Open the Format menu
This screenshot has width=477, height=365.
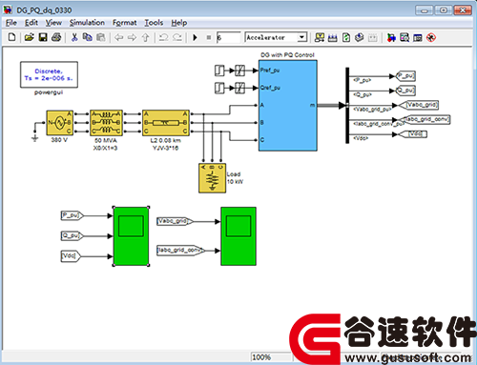pyautogui.click(x=124, y=23)
